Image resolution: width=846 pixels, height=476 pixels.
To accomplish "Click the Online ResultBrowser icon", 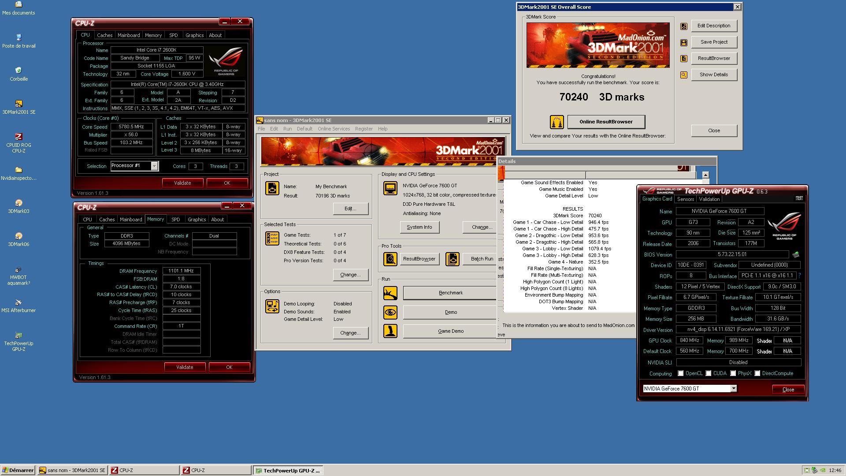I will point(557,122).
